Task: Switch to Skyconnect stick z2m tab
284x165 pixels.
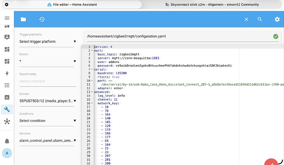Action: [x=212, y=5]
